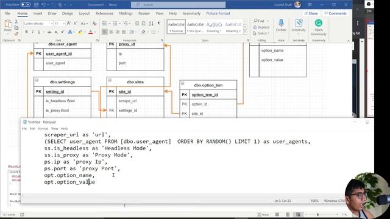The height and width of the screenshot is (219, 390).
Task: Toggle superscript formatting
Action: 62,32
